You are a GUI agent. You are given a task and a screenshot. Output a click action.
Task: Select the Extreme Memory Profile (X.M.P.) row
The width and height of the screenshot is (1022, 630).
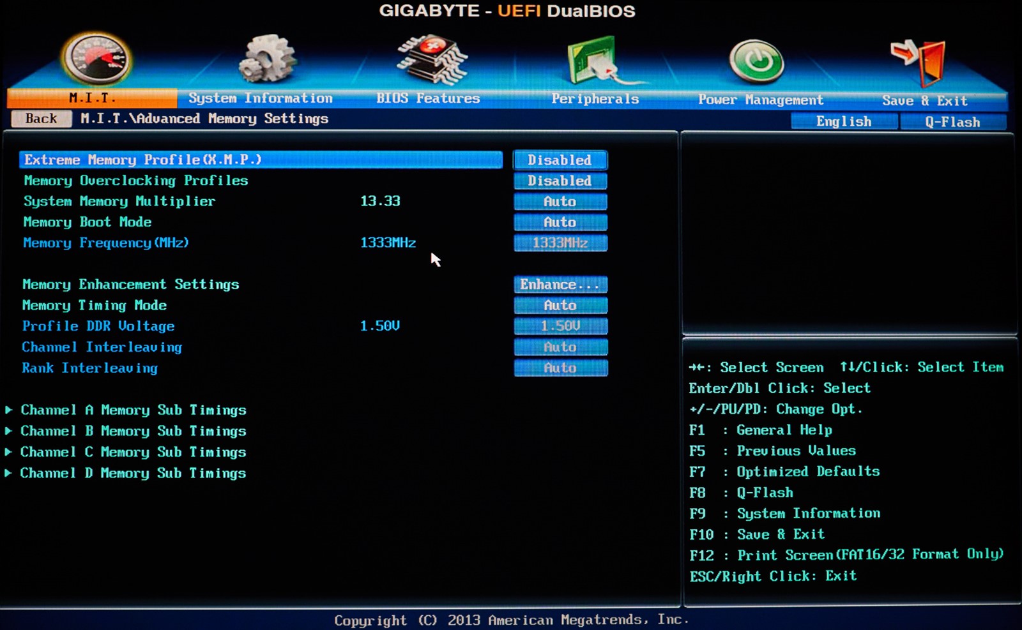(261, 160)
